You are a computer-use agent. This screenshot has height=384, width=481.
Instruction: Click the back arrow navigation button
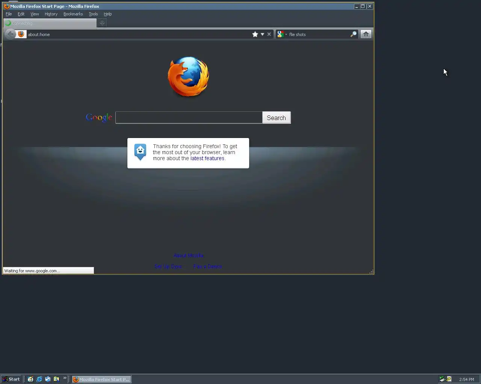tap(10, 34)
